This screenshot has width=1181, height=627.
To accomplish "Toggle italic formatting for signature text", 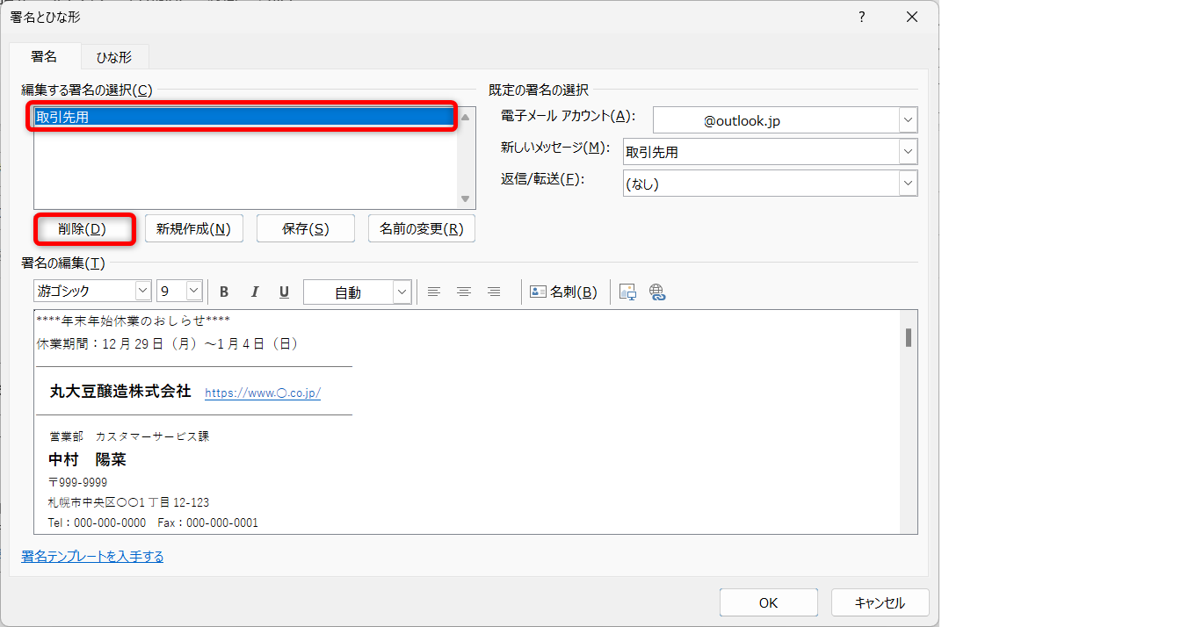I will [255, 292].
